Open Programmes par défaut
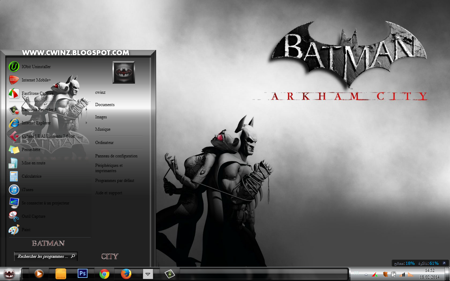The height and width of the screenshot is (281, 450). tap(115, 181)
